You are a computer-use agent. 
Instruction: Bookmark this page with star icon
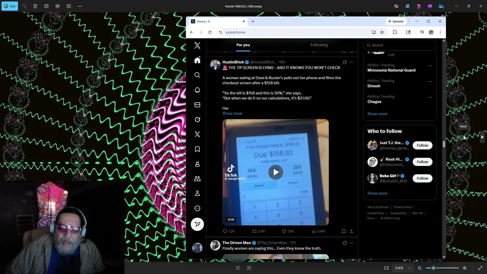pos(382,32)
